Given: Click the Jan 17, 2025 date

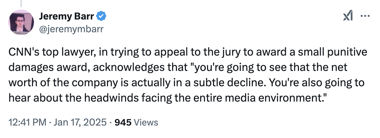Looking at the screenshot, I should click(80, 122).
